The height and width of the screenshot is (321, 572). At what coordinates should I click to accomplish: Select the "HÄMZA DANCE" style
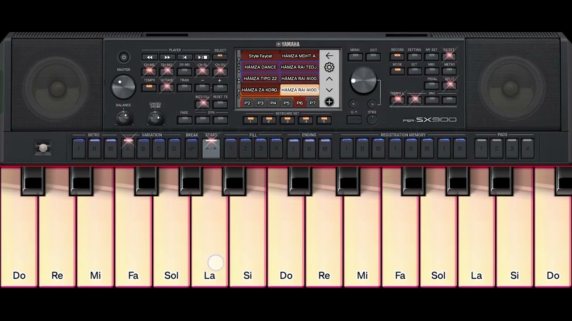click(260, 67)
